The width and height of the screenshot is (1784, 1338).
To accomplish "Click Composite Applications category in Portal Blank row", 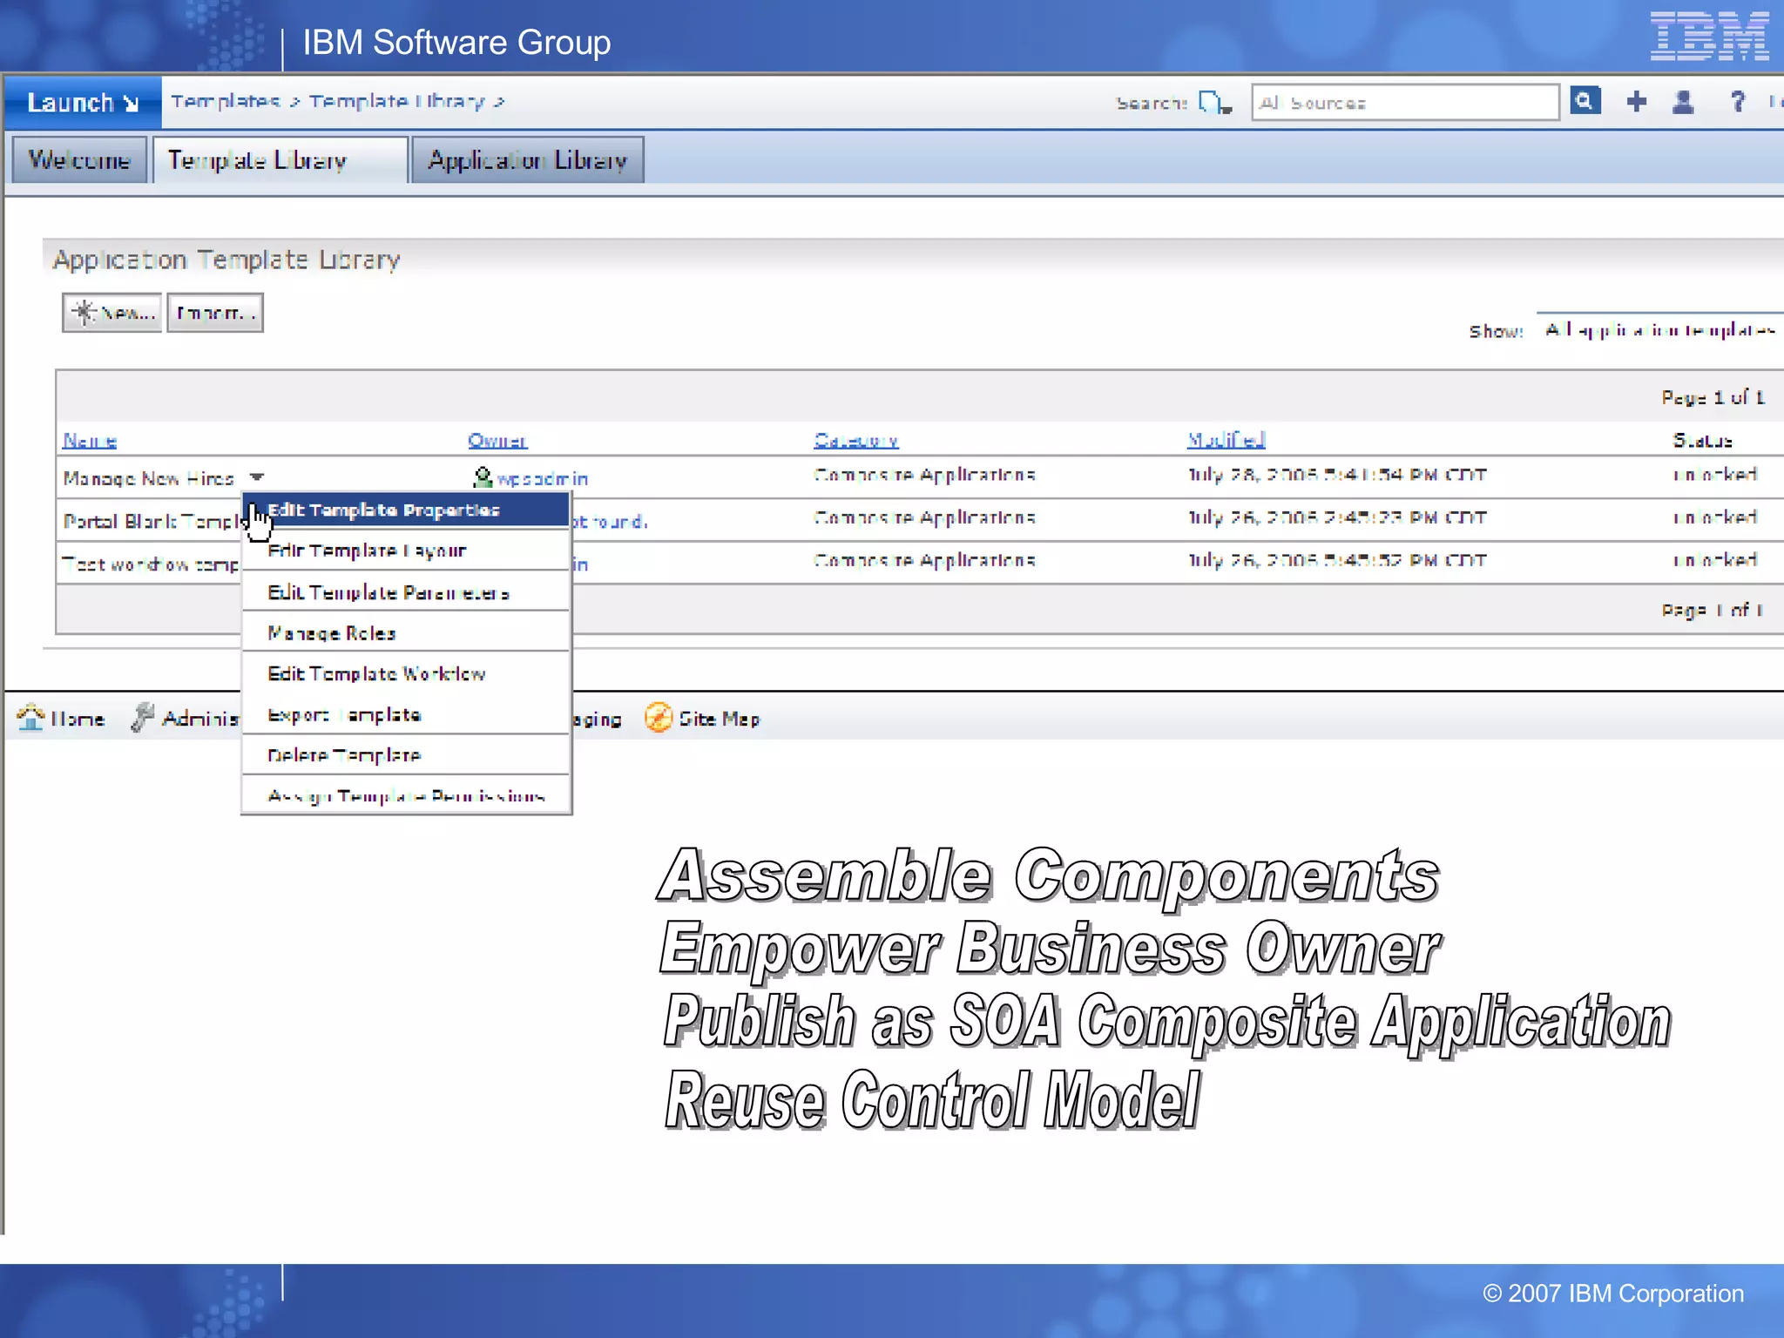I will click(x=924, y=517).
